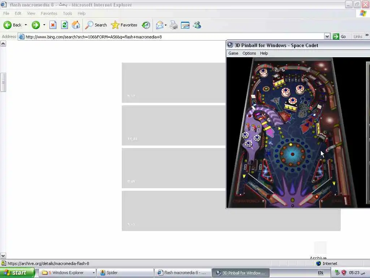Open the Search pane button
This screenshot has height=278, width=370.
pyautogui.click(x=96, y=25)
